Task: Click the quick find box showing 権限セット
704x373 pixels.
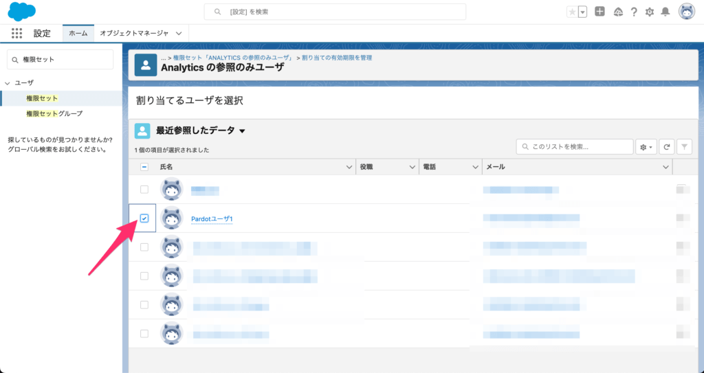Action: [x=60, y=59]
